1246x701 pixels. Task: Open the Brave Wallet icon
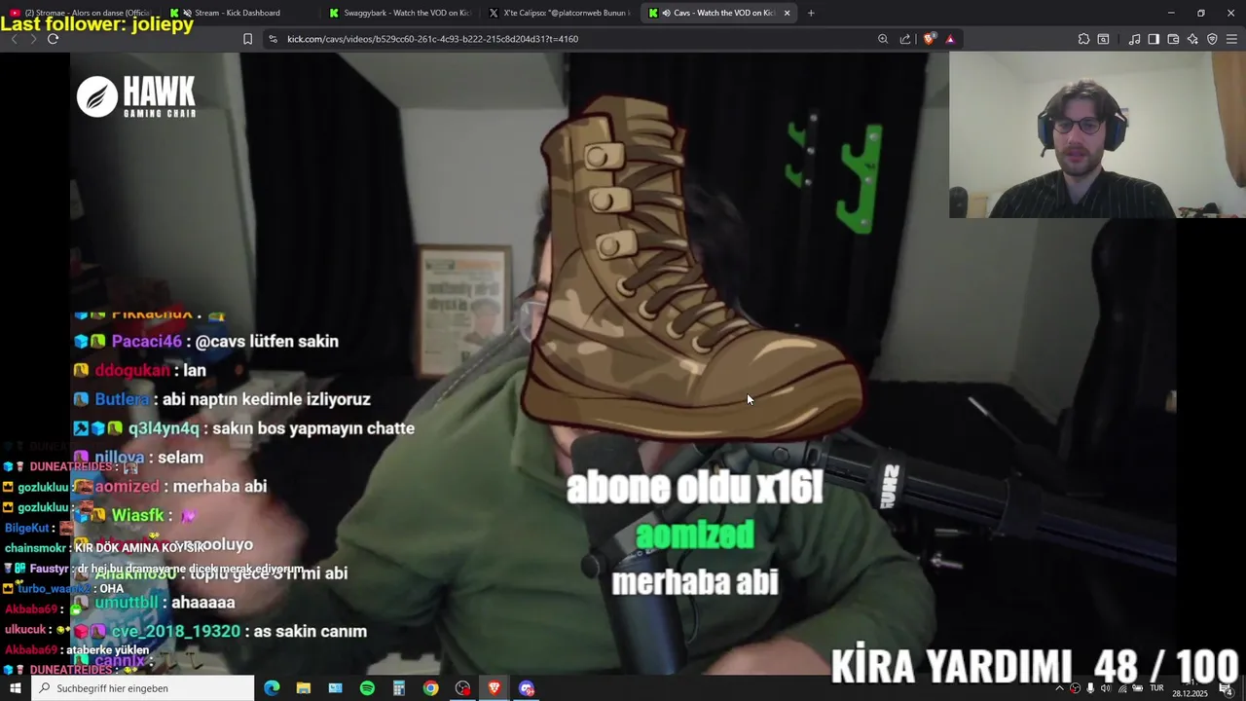(x=1173, y=39)
